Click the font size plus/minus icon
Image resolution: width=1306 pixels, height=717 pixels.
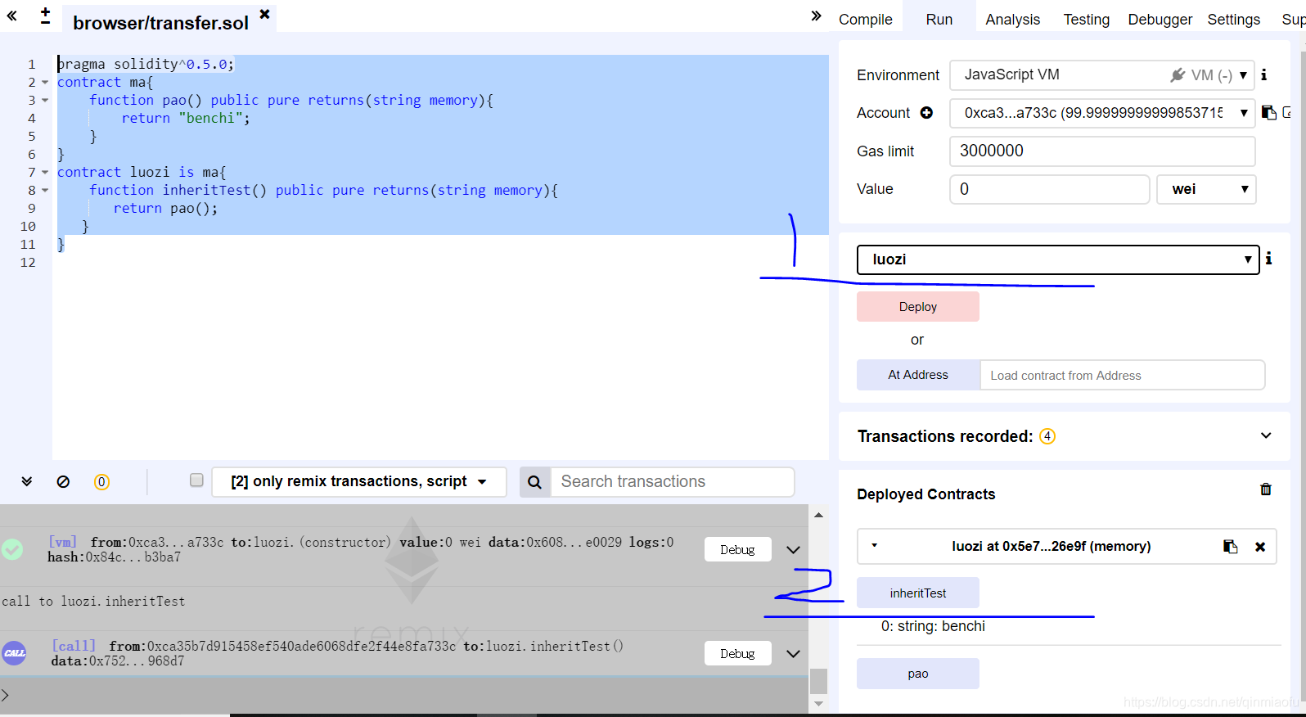[45, 16]
